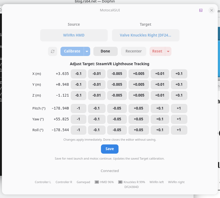Decrease Pitch by 1 degree
Viewport: 220px width, 198px height.
79,108
